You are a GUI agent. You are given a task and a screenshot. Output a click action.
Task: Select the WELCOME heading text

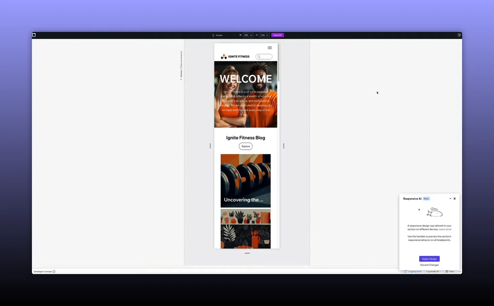pyautogui.click(x=246, y=79)
